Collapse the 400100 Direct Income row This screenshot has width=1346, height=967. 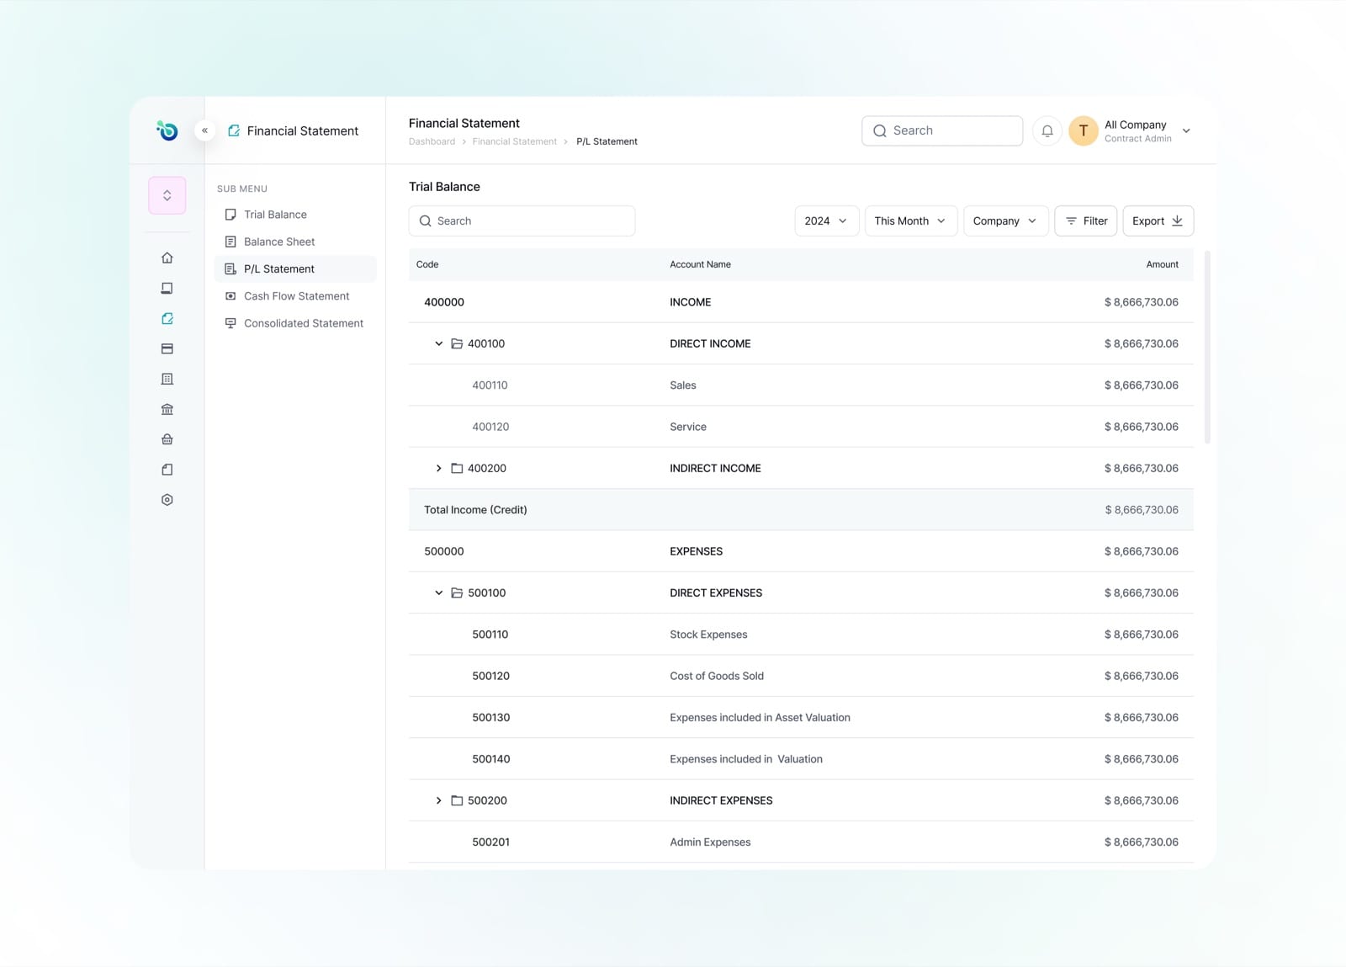click(438, 343)
